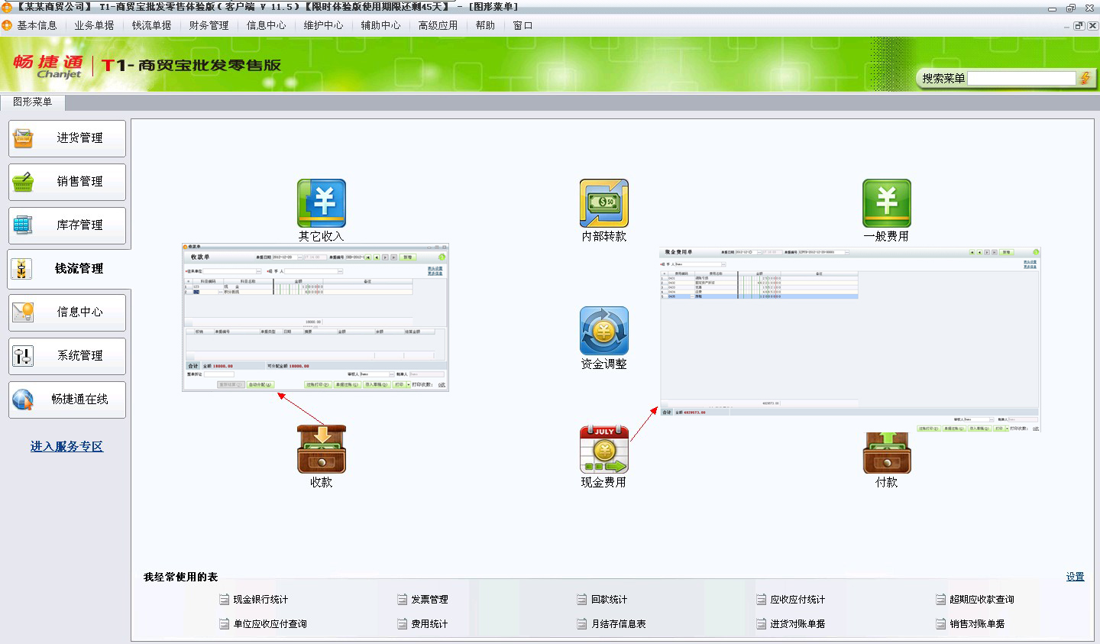
Task: Open the 资金调整 icon
Action: pos(603,331)
